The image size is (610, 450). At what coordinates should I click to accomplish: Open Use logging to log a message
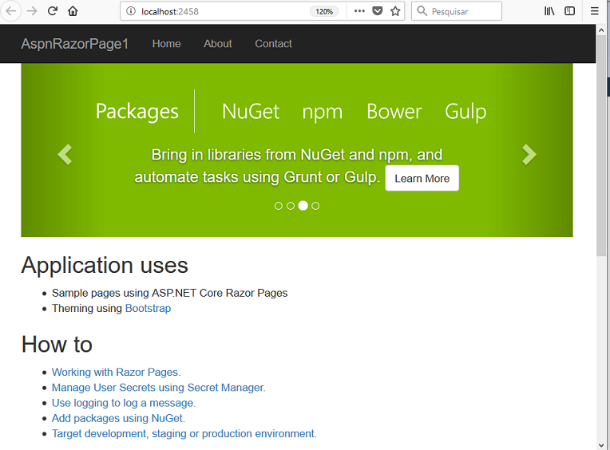(123, 403)
